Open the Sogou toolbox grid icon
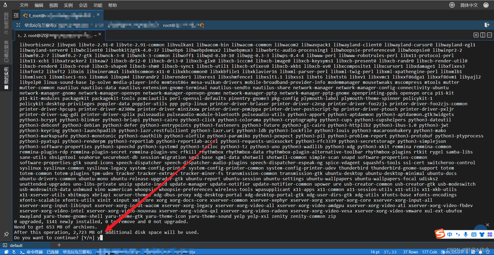 (490, 235)
